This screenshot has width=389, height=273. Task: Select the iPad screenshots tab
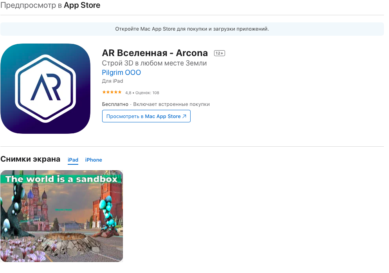(73, 160)
